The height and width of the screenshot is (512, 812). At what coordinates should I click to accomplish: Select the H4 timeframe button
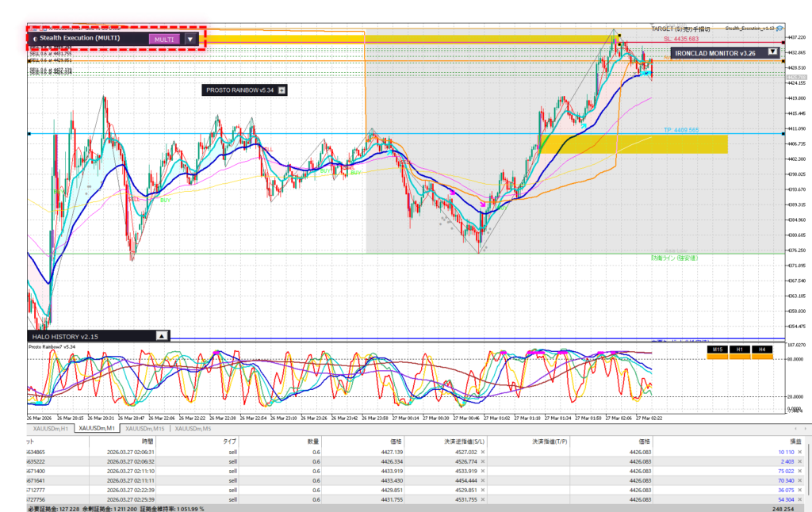[761, 350]
